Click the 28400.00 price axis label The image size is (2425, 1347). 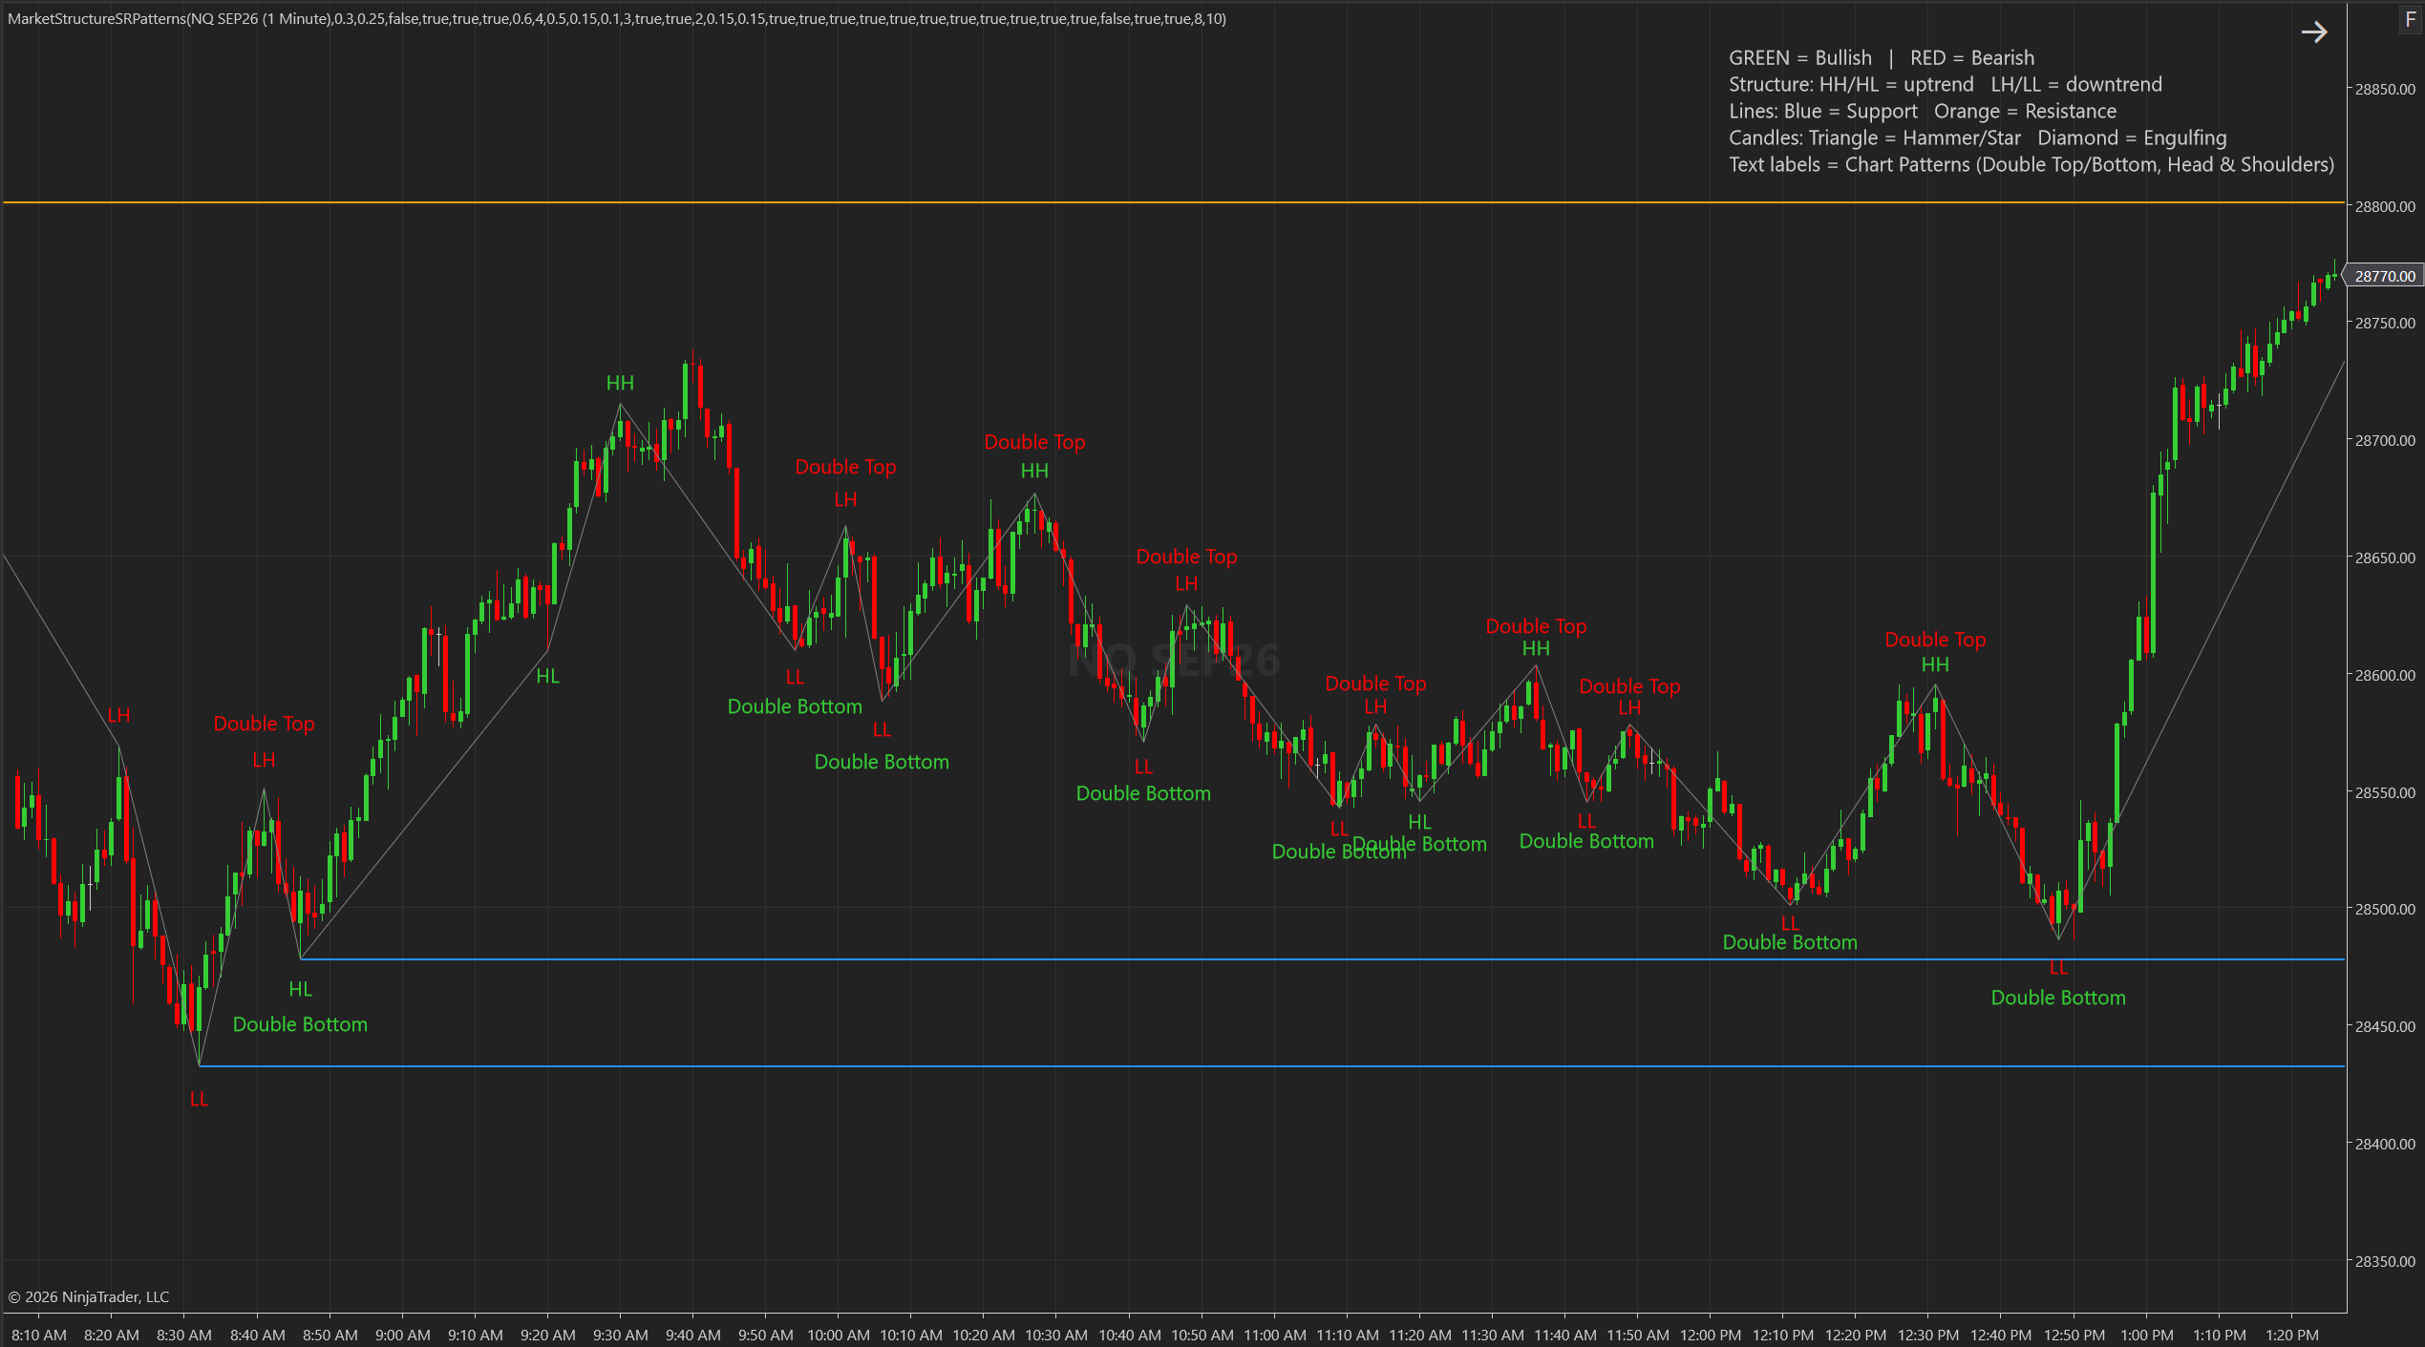2385,1144
